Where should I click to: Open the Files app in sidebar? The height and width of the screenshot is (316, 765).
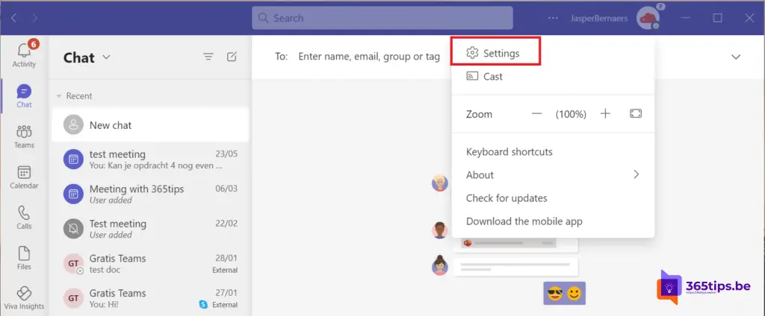coord(24,258)
